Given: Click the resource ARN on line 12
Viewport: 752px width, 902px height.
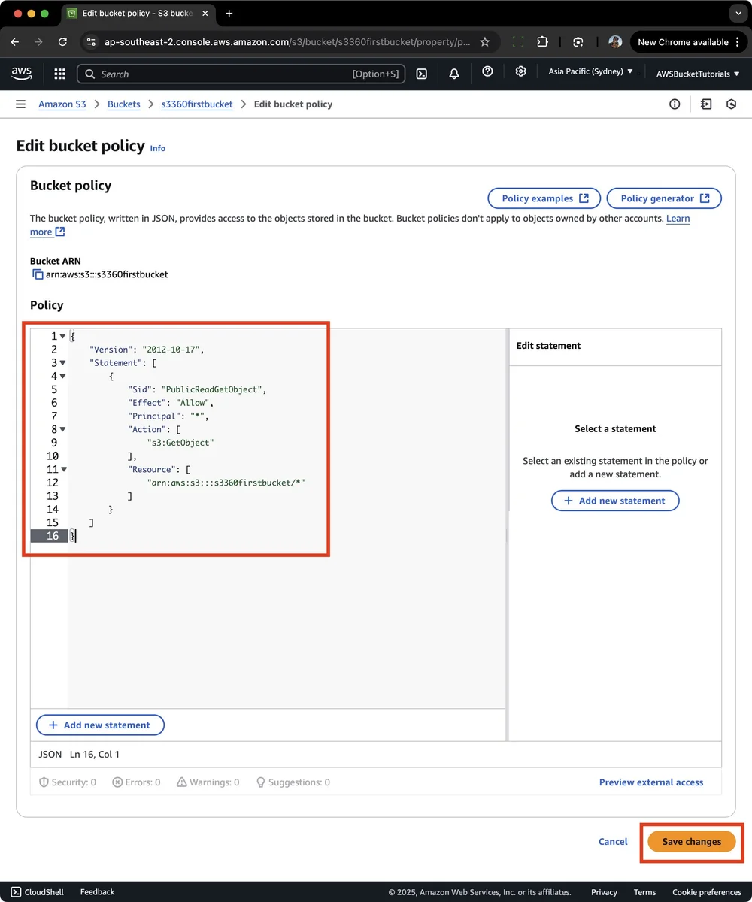Looking at the screenshot, I should [x=226, y=483].
